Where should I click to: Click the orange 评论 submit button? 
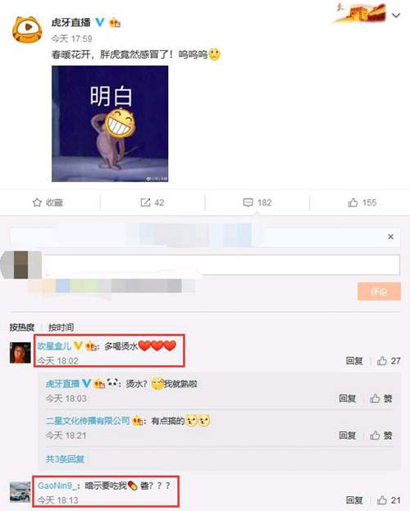pos(379,292)
